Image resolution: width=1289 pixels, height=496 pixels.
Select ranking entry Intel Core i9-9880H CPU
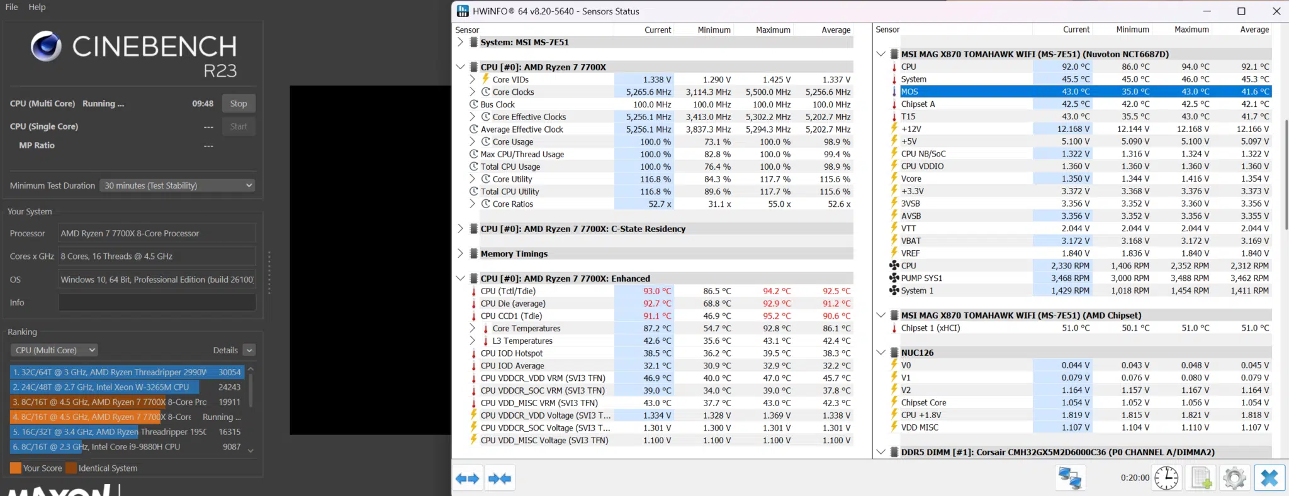[127, 447]
